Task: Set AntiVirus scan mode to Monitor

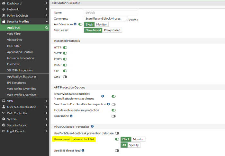Action: (x=102, y=24)
